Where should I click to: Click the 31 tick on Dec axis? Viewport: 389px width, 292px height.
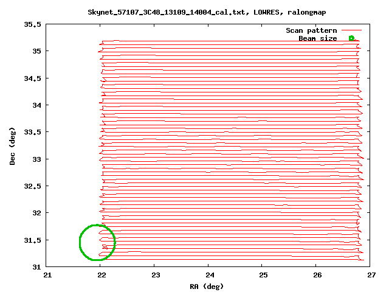[x=36, y=266]
